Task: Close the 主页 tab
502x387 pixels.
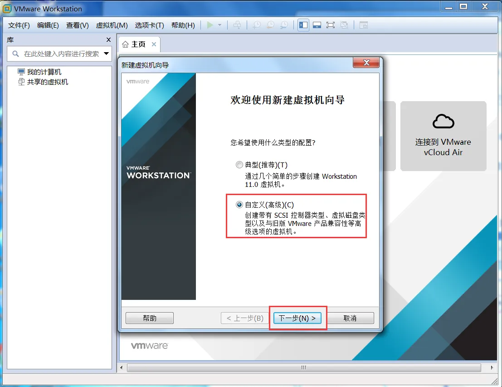Action: (x=154, y=44)
